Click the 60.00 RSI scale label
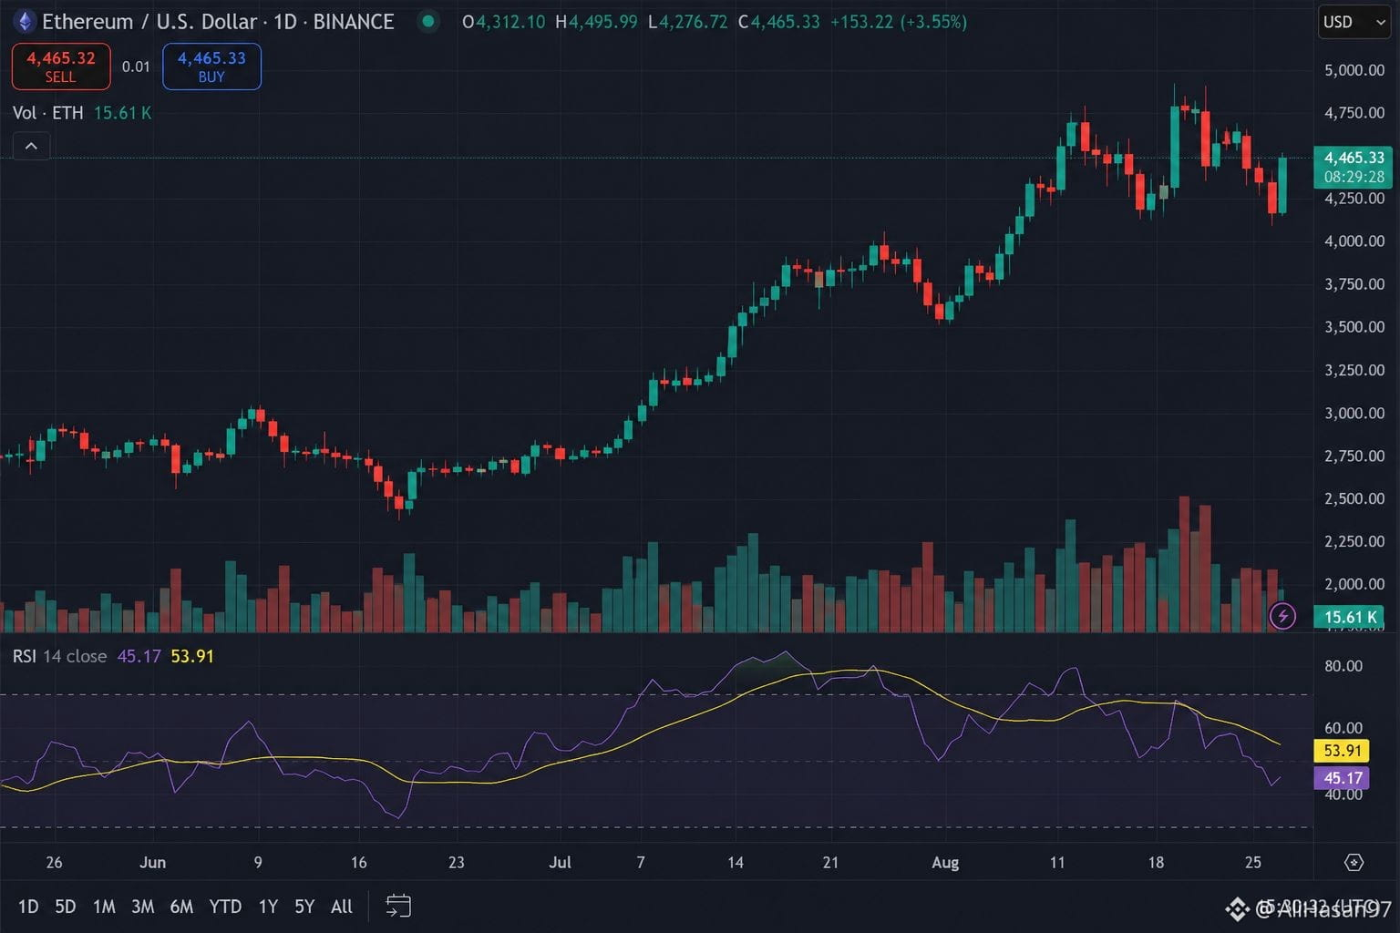 pyautogui.click(x=1343, y=728)
